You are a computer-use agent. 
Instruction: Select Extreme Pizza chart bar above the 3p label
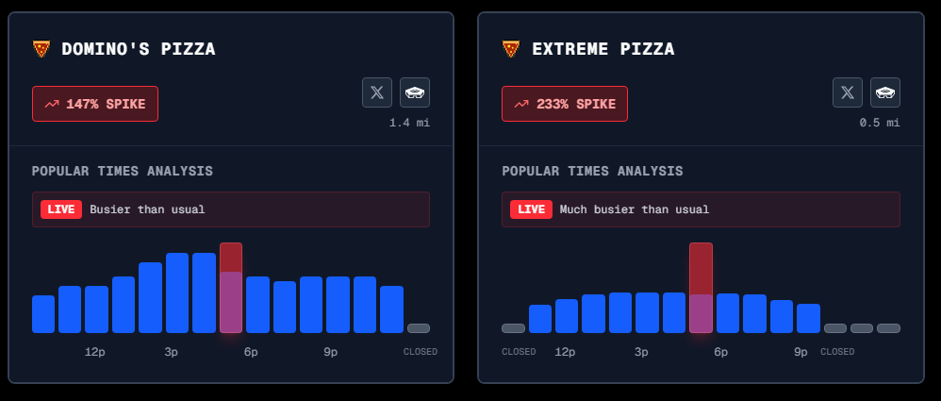coord(647,312)
